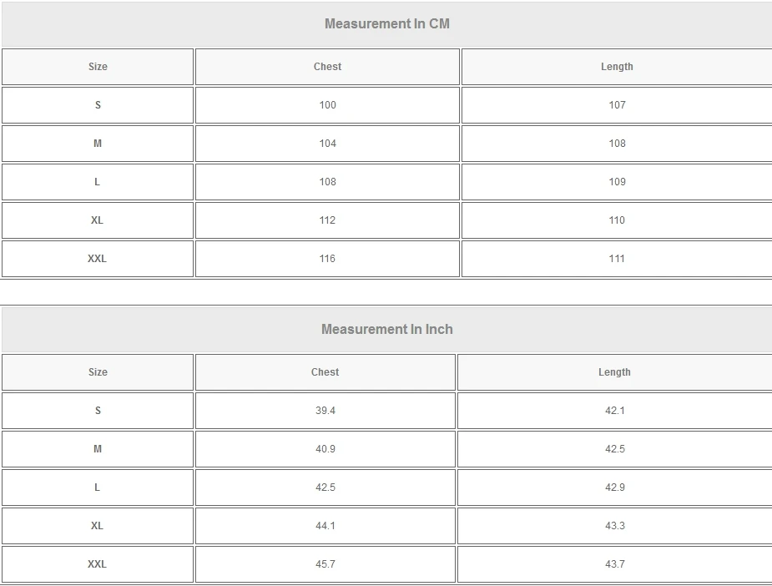Select the chest value 44.1 cell
Viewport: 772px width, 586px height.
(x=325, y=526)
